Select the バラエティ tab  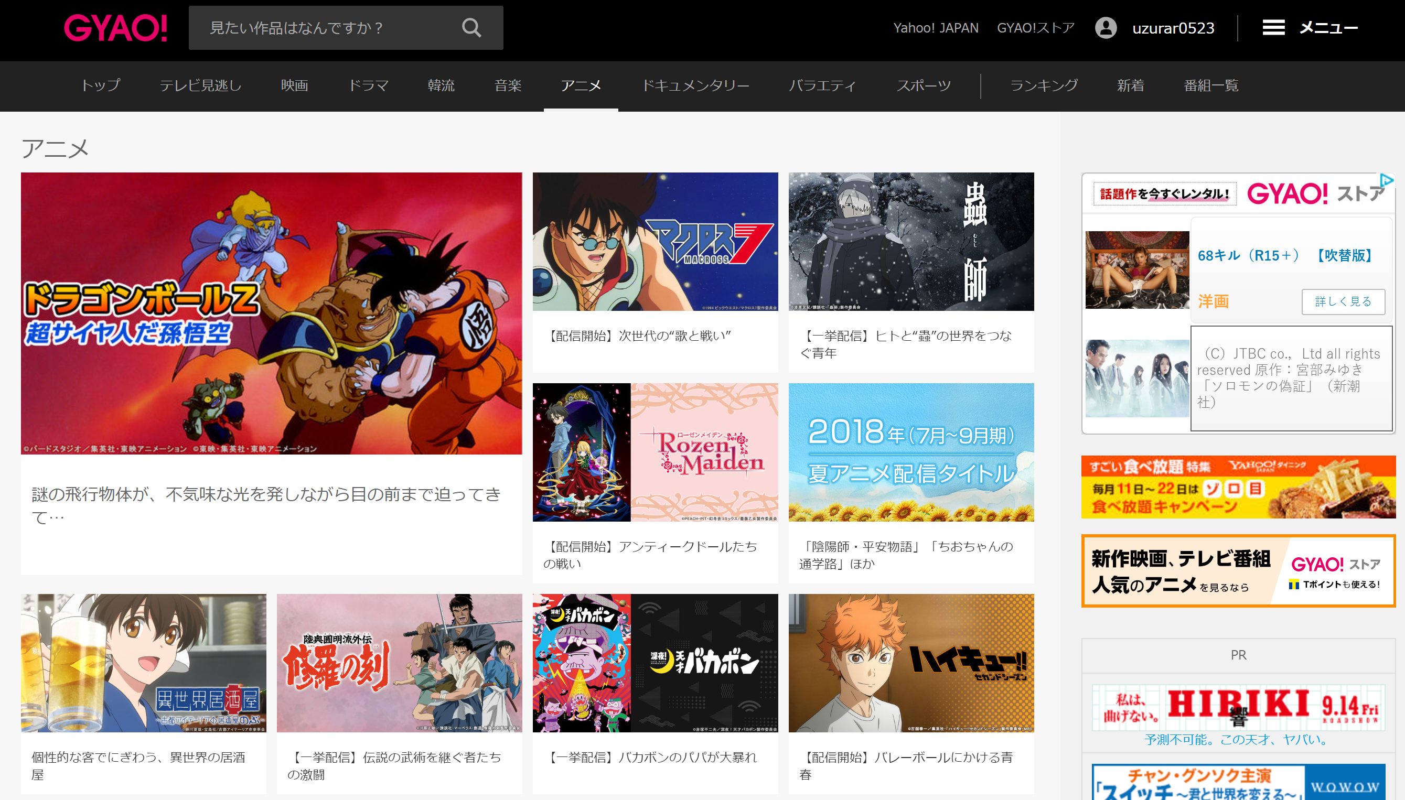(x=822, y=85)
